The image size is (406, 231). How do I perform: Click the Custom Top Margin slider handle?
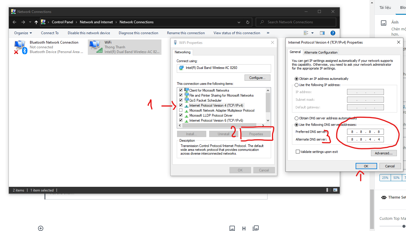pos(404,226)
